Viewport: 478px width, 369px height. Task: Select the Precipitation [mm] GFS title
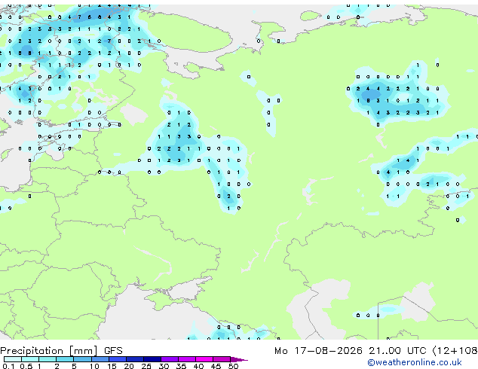[x=61, y=351]
